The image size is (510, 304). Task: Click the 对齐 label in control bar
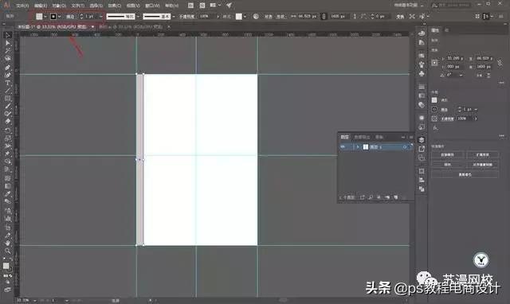point(268,17)
